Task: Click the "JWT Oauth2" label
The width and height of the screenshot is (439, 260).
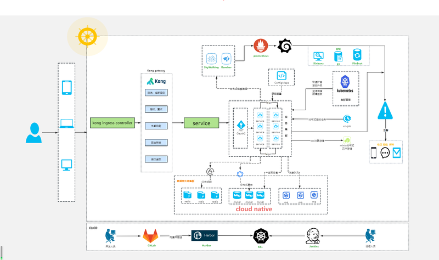Action: pos(241,132)
